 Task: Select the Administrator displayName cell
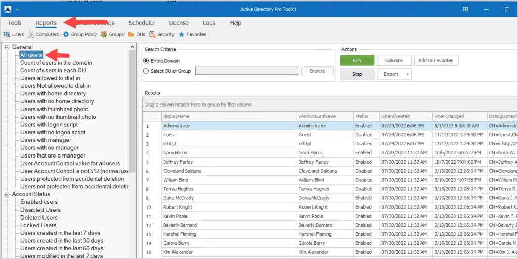click(x=230, y=126)
